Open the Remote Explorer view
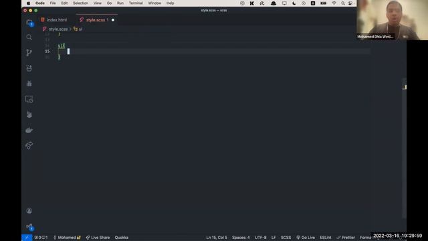 (x=29, y=99)
